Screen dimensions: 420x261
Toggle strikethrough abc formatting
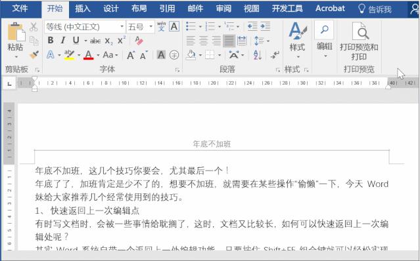pyautogui.click(x=95, y=41)
